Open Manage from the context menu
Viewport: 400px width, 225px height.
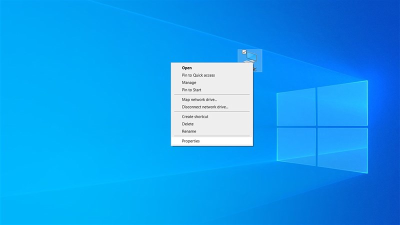(189, 82)
